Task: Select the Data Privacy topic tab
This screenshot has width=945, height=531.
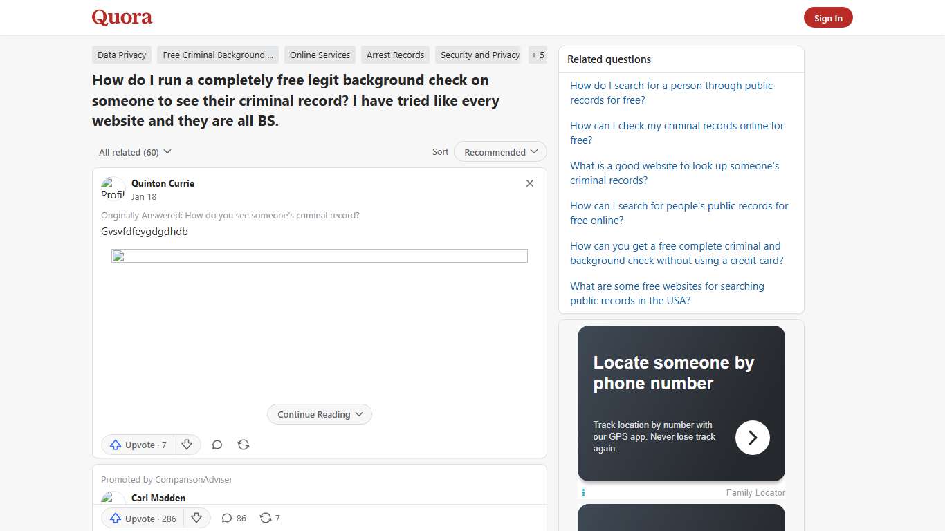Action: [121, 55]
